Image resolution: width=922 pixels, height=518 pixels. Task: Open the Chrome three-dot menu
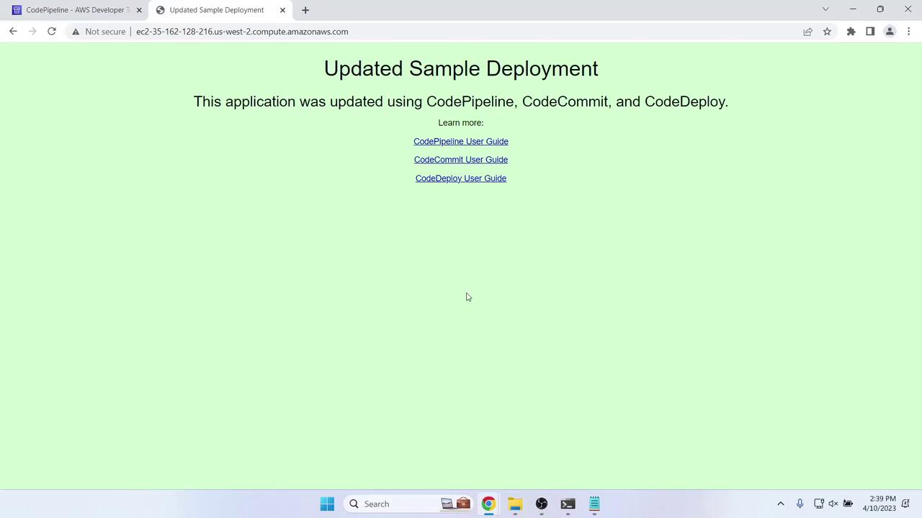tap(908, 32)
